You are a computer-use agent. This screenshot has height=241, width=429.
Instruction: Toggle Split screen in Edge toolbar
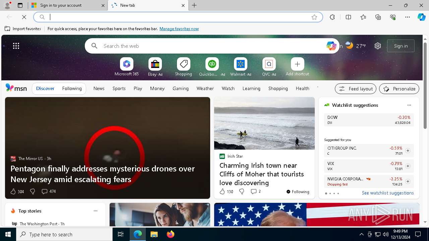point(348,17)
